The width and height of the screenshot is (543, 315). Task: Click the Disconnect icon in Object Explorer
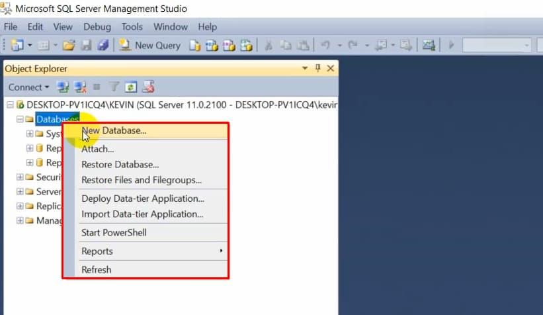pyautogui.click(x=80, y=87)
